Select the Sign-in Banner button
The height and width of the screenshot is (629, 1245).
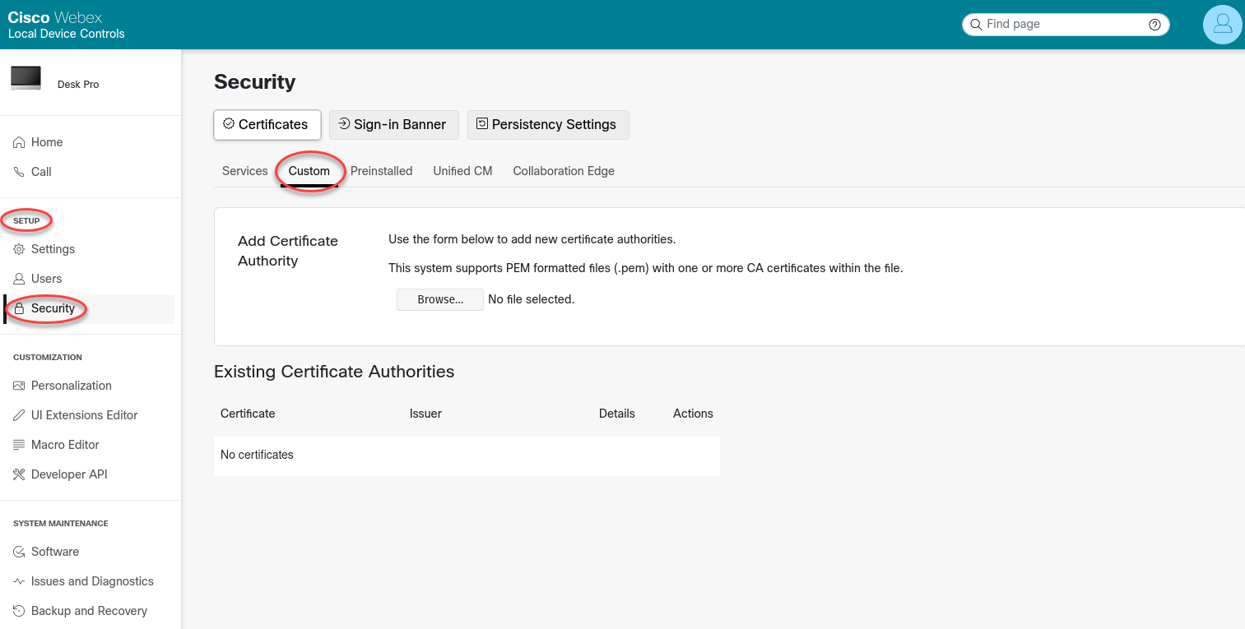(393, 125)
